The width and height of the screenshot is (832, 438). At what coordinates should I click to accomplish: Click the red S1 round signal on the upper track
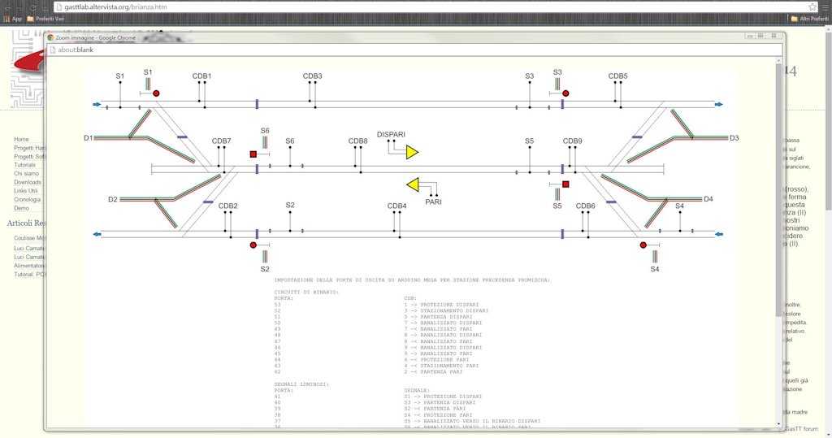click(x=156, y=93)
